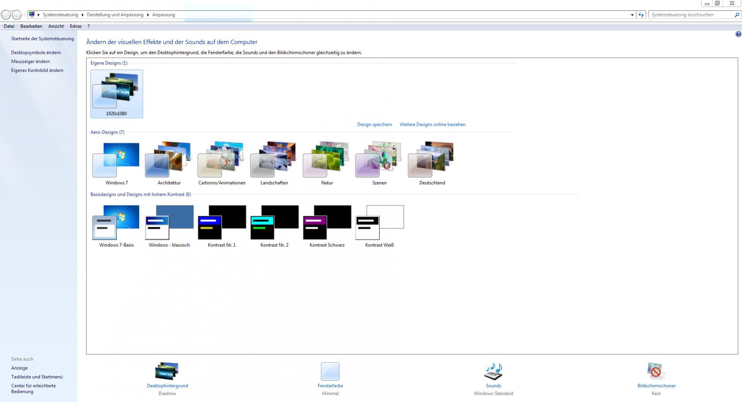Image resolution: width=742 pixels, height=402 pixels.
Task: Switch to Windows - klassisch theme
Action: pyautogui.click(x=169, y=226)
